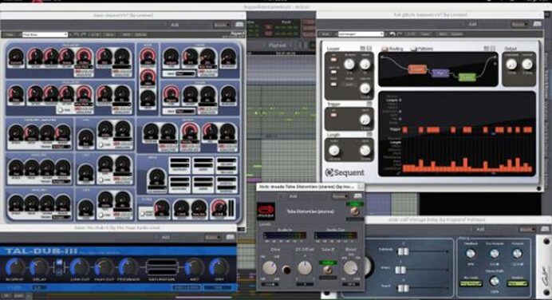Click the top slider handle in Vintage Delay
The width and height of the screenshot is (552, 300).
click(403, 251)
